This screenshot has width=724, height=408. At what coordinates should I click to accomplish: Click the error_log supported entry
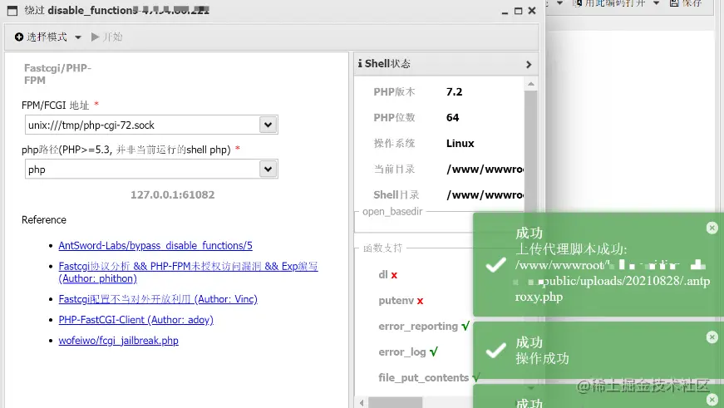(x=407, y=352)
